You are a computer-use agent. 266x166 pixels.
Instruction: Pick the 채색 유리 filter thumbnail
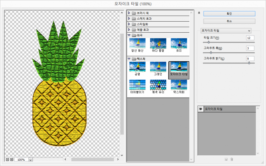(x=158, y=86)
